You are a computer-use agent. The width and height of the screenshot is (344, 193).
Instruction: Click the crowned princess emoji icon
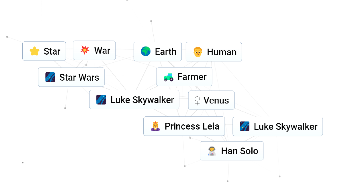pos(155,126)
